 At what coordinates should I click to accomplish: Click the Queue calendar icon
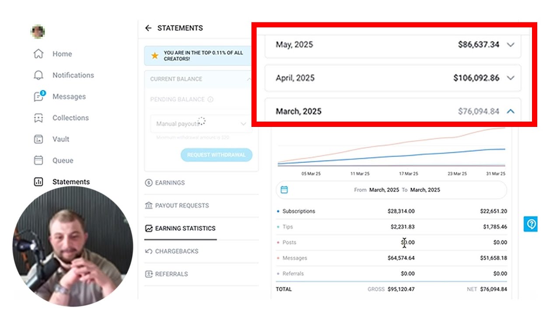(x=38, y=160)
